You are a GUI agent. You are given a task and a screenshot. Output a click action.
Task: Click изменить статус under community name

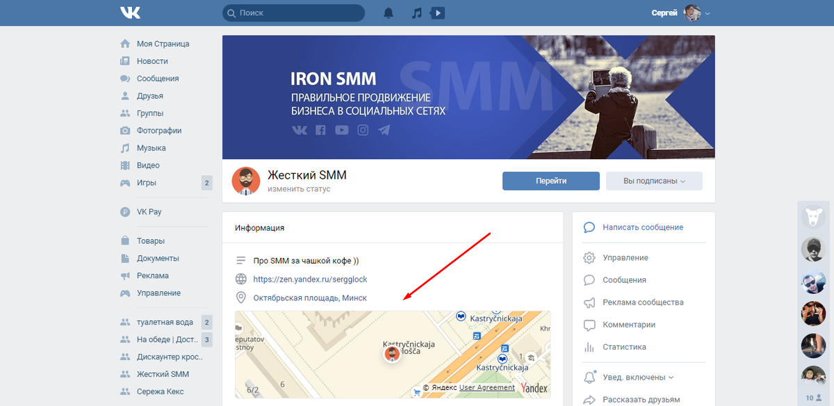tap(299, 189)
